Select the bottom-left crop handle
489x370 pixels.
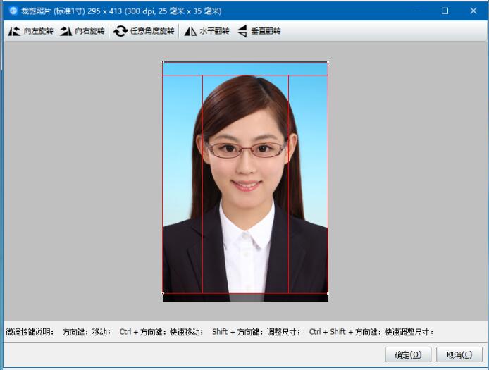[163, 293]
